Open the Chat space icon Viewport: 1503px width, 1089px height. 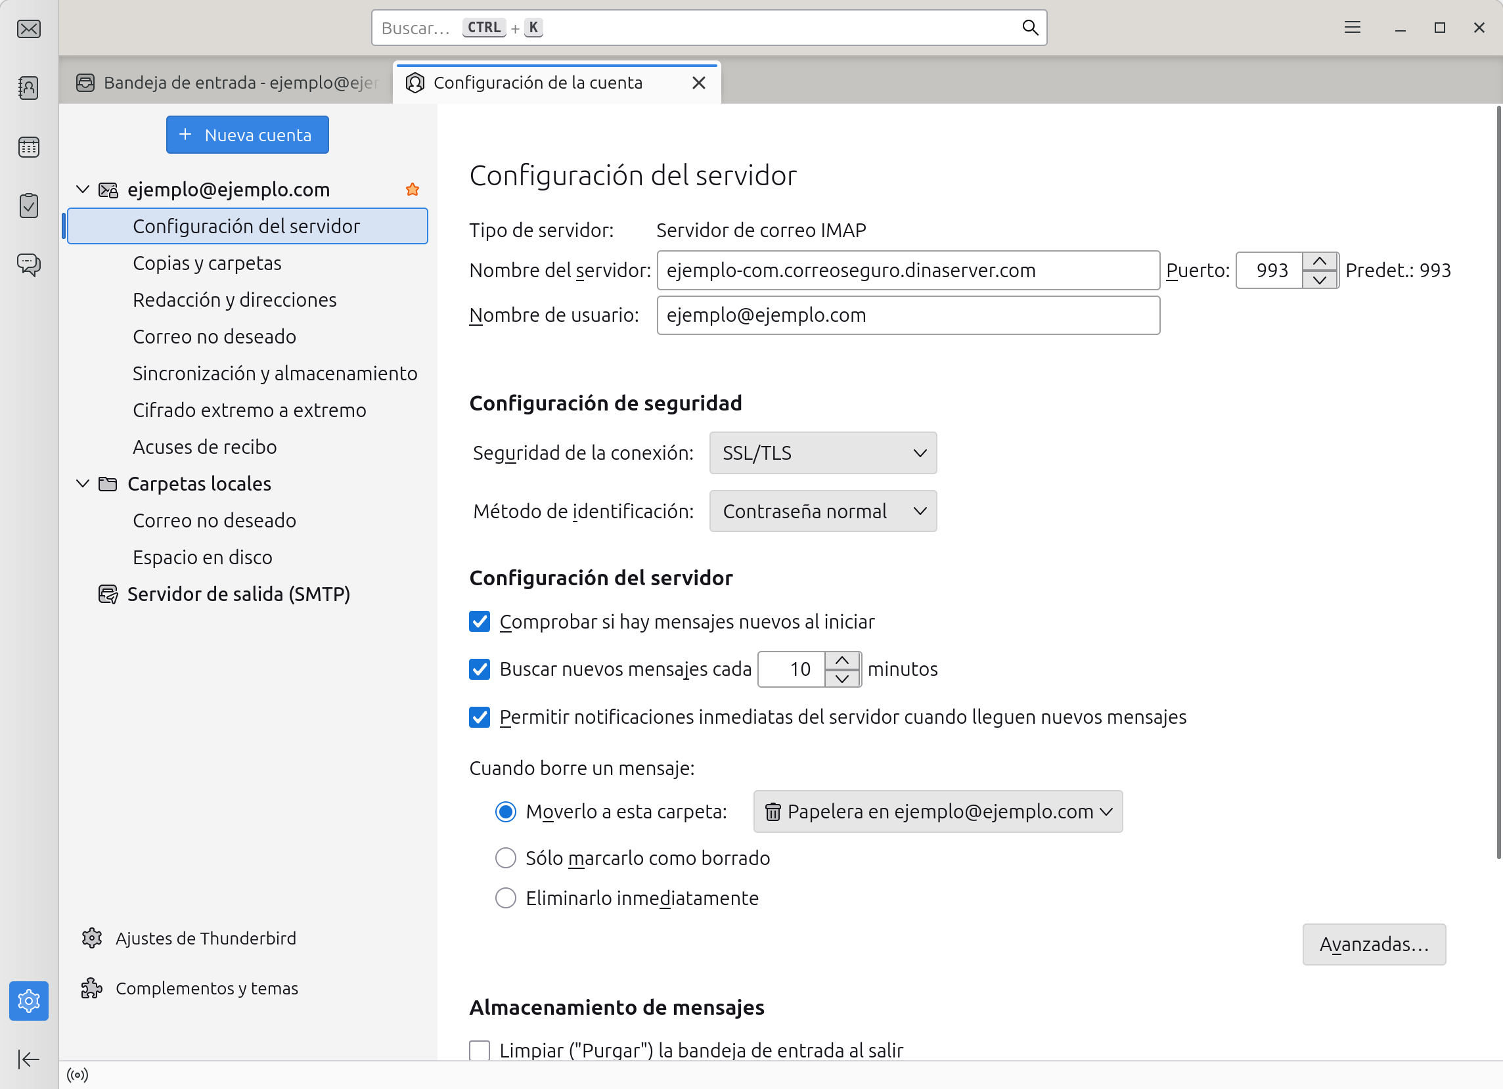coord(28,264)
